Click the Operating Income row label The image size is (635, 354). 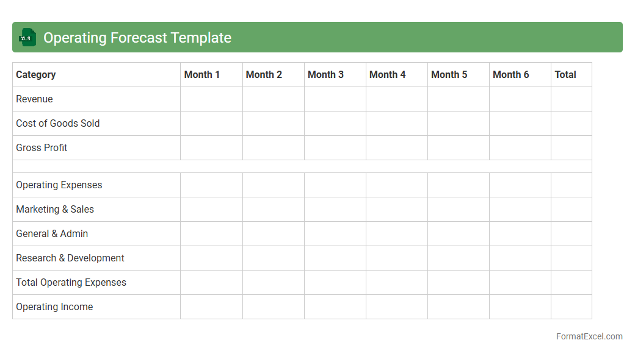click(54, 307)
